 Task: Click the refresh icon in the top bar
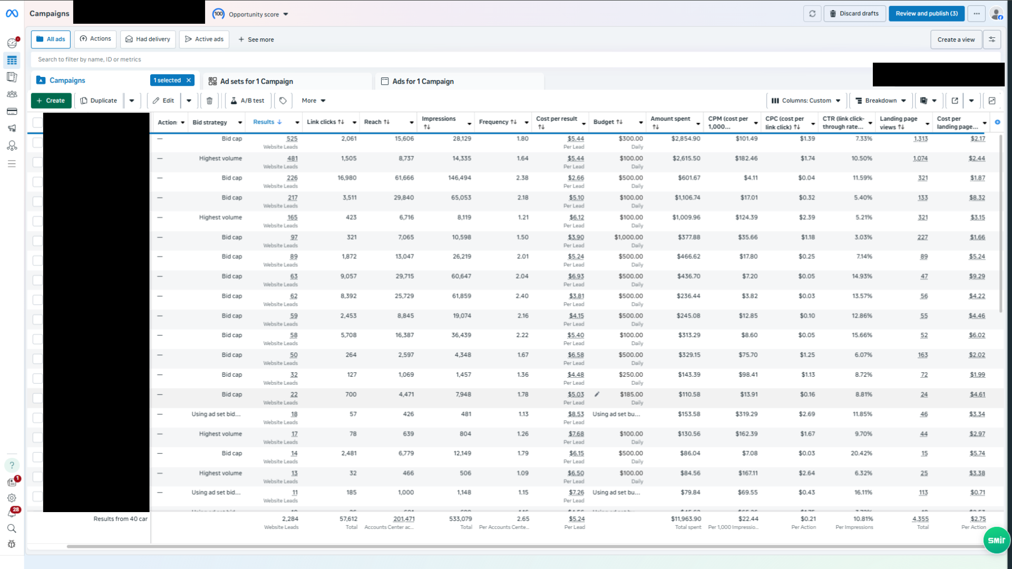812,14
